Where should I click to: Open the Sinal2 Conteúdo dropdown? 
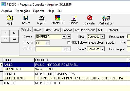[102, 49]
